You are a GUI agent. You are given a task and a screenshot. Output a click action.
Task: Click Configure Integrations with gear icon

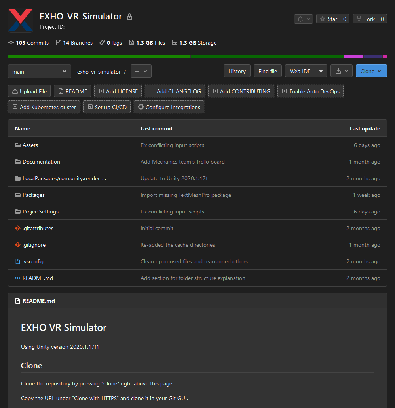click(169, 107)
